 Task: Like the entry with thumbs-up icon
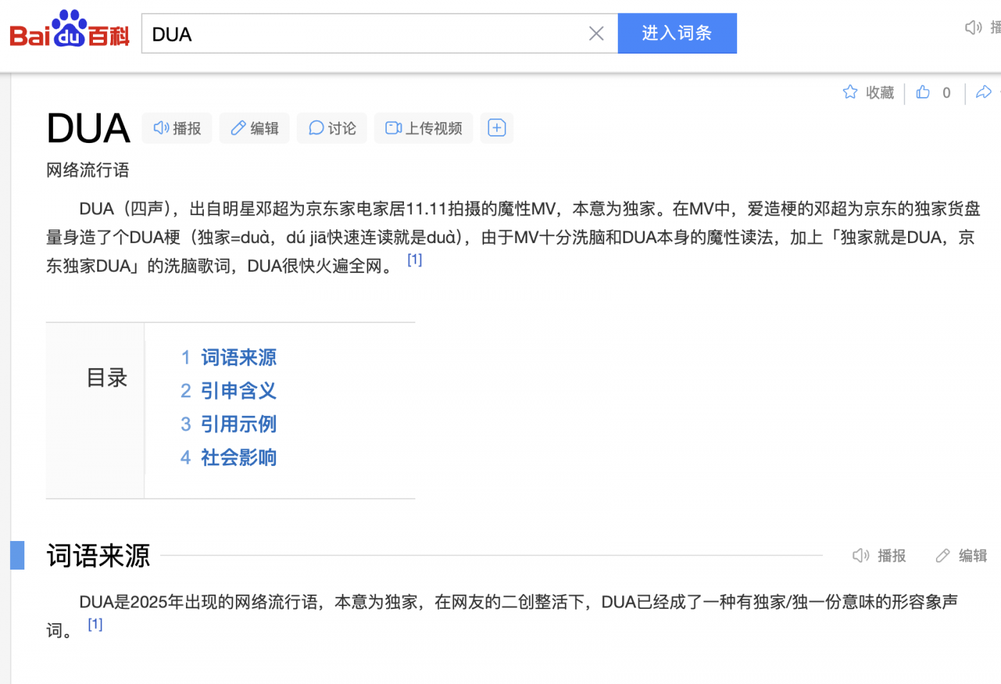click(x=923, y=92)
